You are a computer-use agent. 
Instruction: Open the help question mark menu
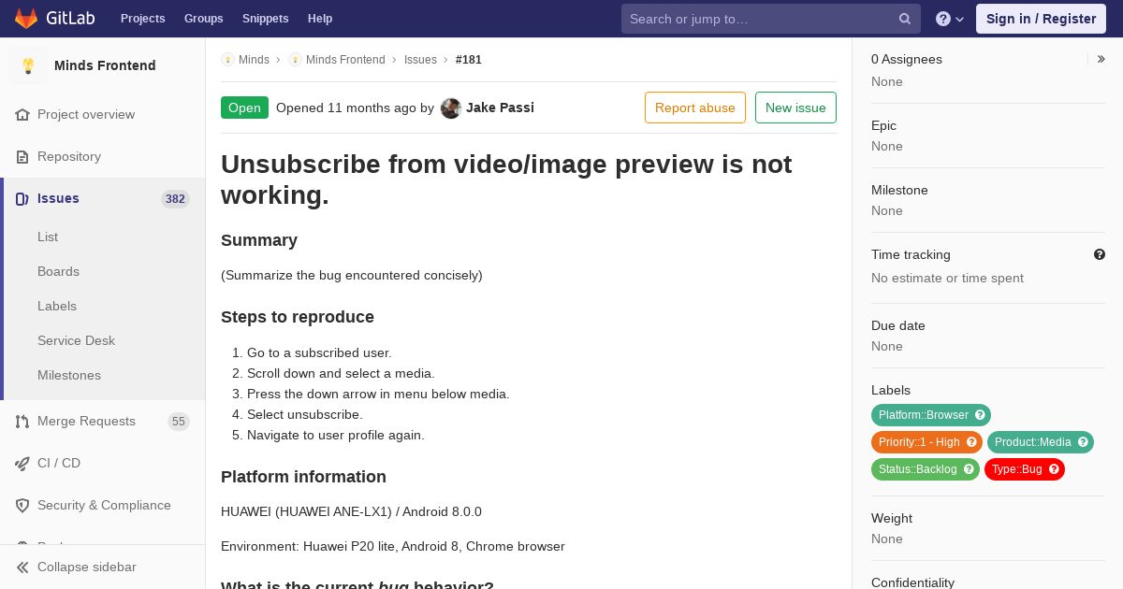(950, 19)
